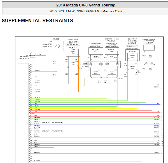Click the leftmost clock spring coil symbol

point(91,64)
